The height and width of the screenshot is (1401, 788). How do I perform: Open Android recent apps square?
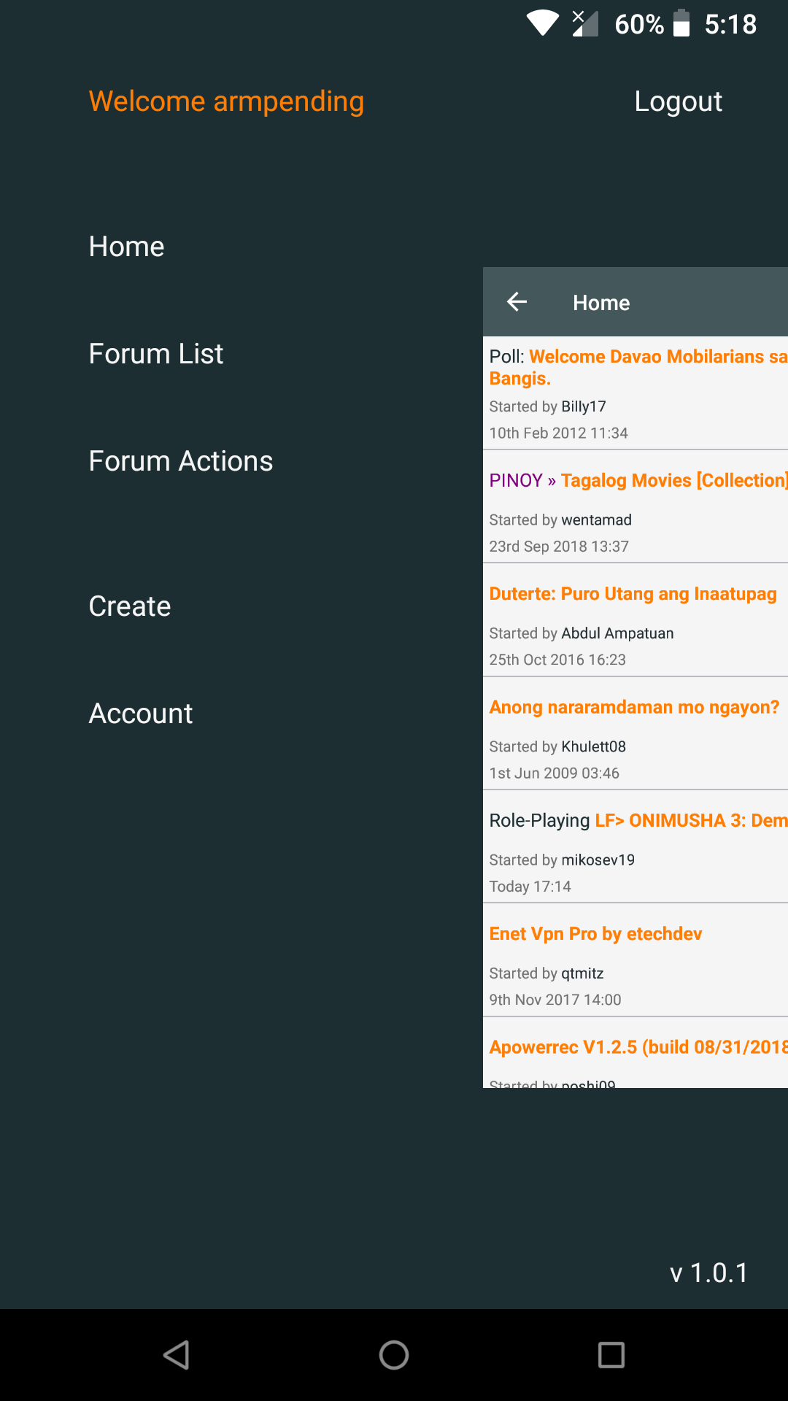point(611,1355)
